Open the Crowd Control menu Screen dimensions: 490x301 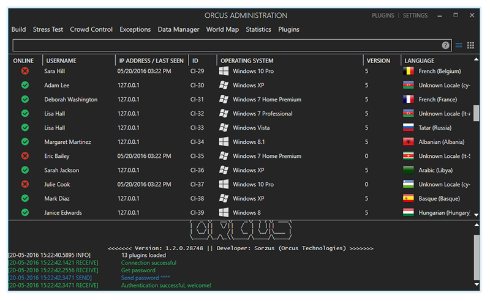pos(91,29)
